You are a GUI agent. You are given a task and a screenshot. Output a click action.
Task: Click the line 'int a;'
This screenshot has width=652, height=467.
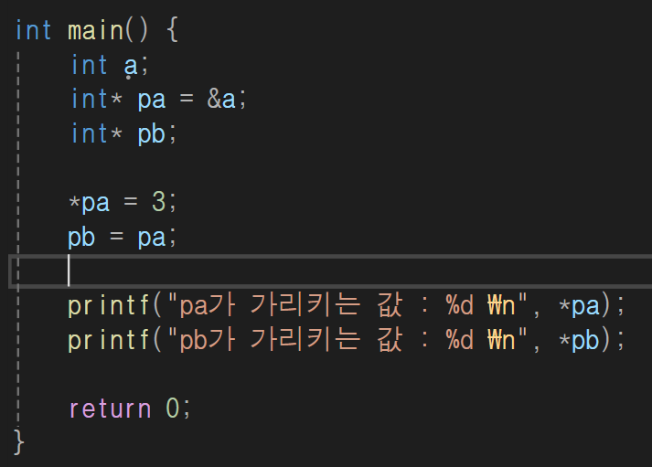click(x=110, y=65)
